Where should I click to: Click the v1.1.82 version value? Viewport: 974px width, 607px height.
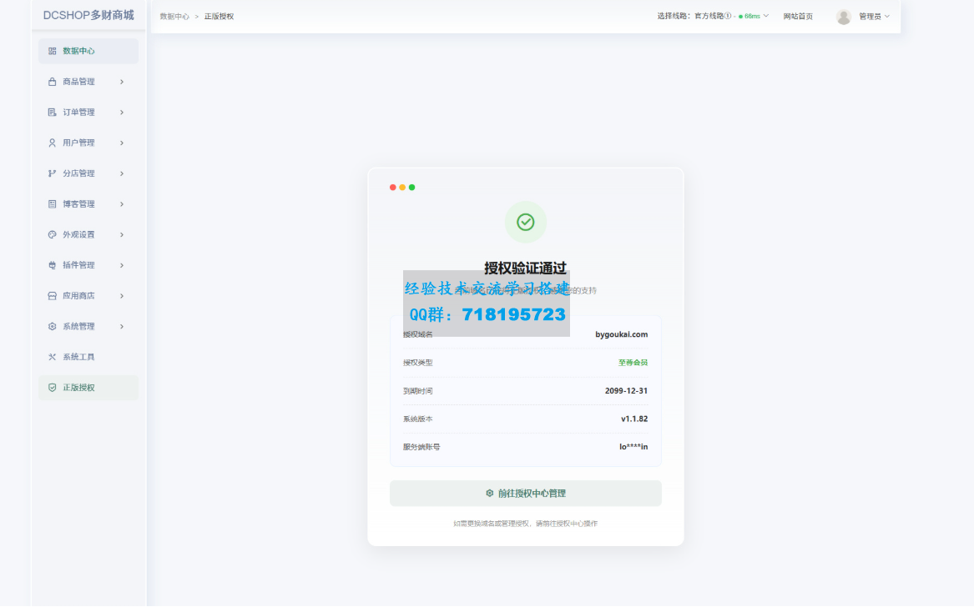pos(634,419)
